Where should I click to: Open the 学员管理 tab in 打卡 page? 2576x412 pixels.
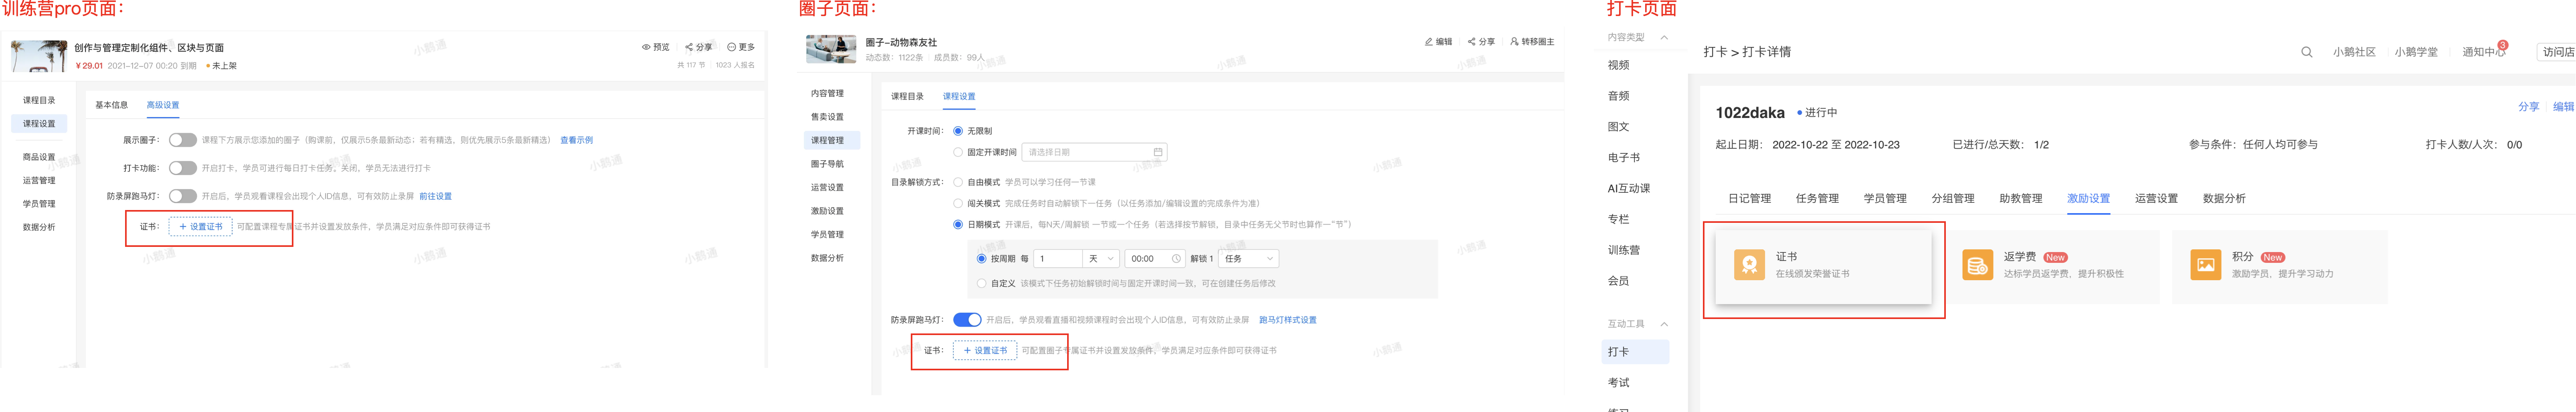pyautogui.click(x=1885, y=199)
